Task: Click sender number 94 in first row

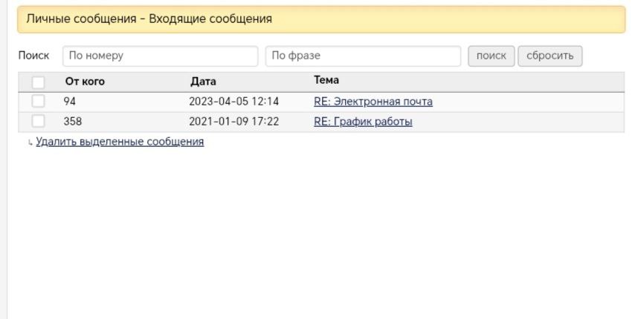Action: click(x=70, y=102)
